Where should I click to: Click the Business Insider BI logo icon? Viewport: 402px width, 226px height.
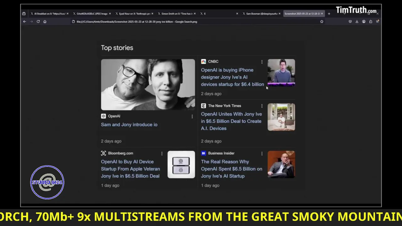204,153
